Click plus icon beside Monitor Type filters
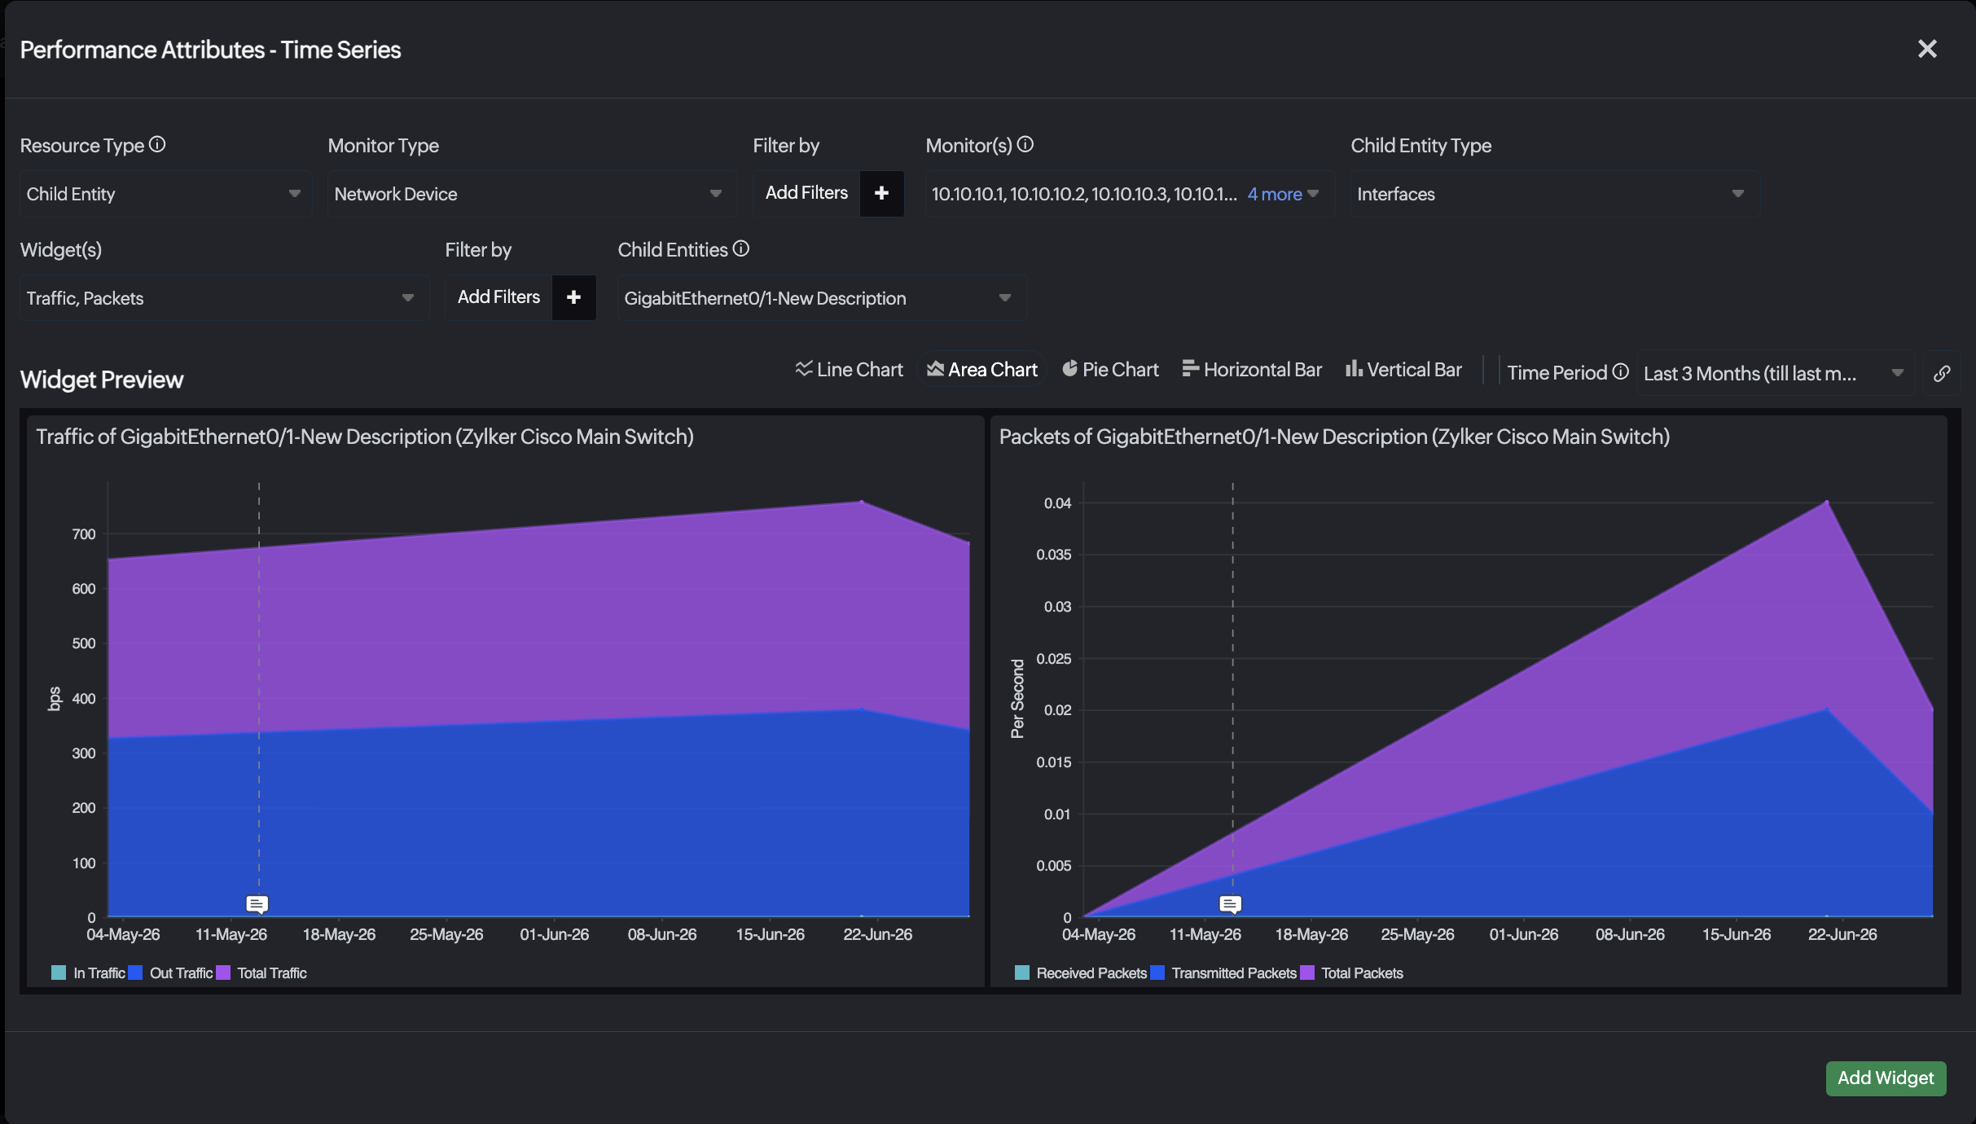This screenshot has height=1124, width=1976. pyautogui.click(x=881, y=193)
